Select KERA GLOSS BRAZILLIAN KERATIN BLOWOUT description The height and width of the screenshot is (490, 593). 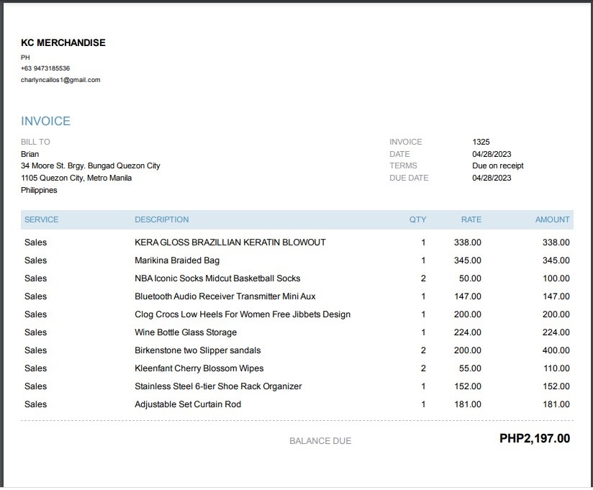coord(230,242)
